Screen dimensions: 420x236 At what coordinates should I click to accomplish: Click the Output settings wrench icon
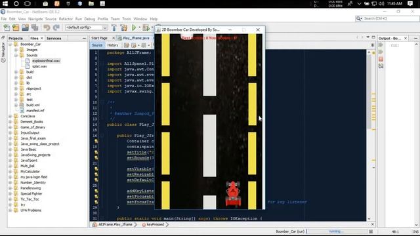381,66
